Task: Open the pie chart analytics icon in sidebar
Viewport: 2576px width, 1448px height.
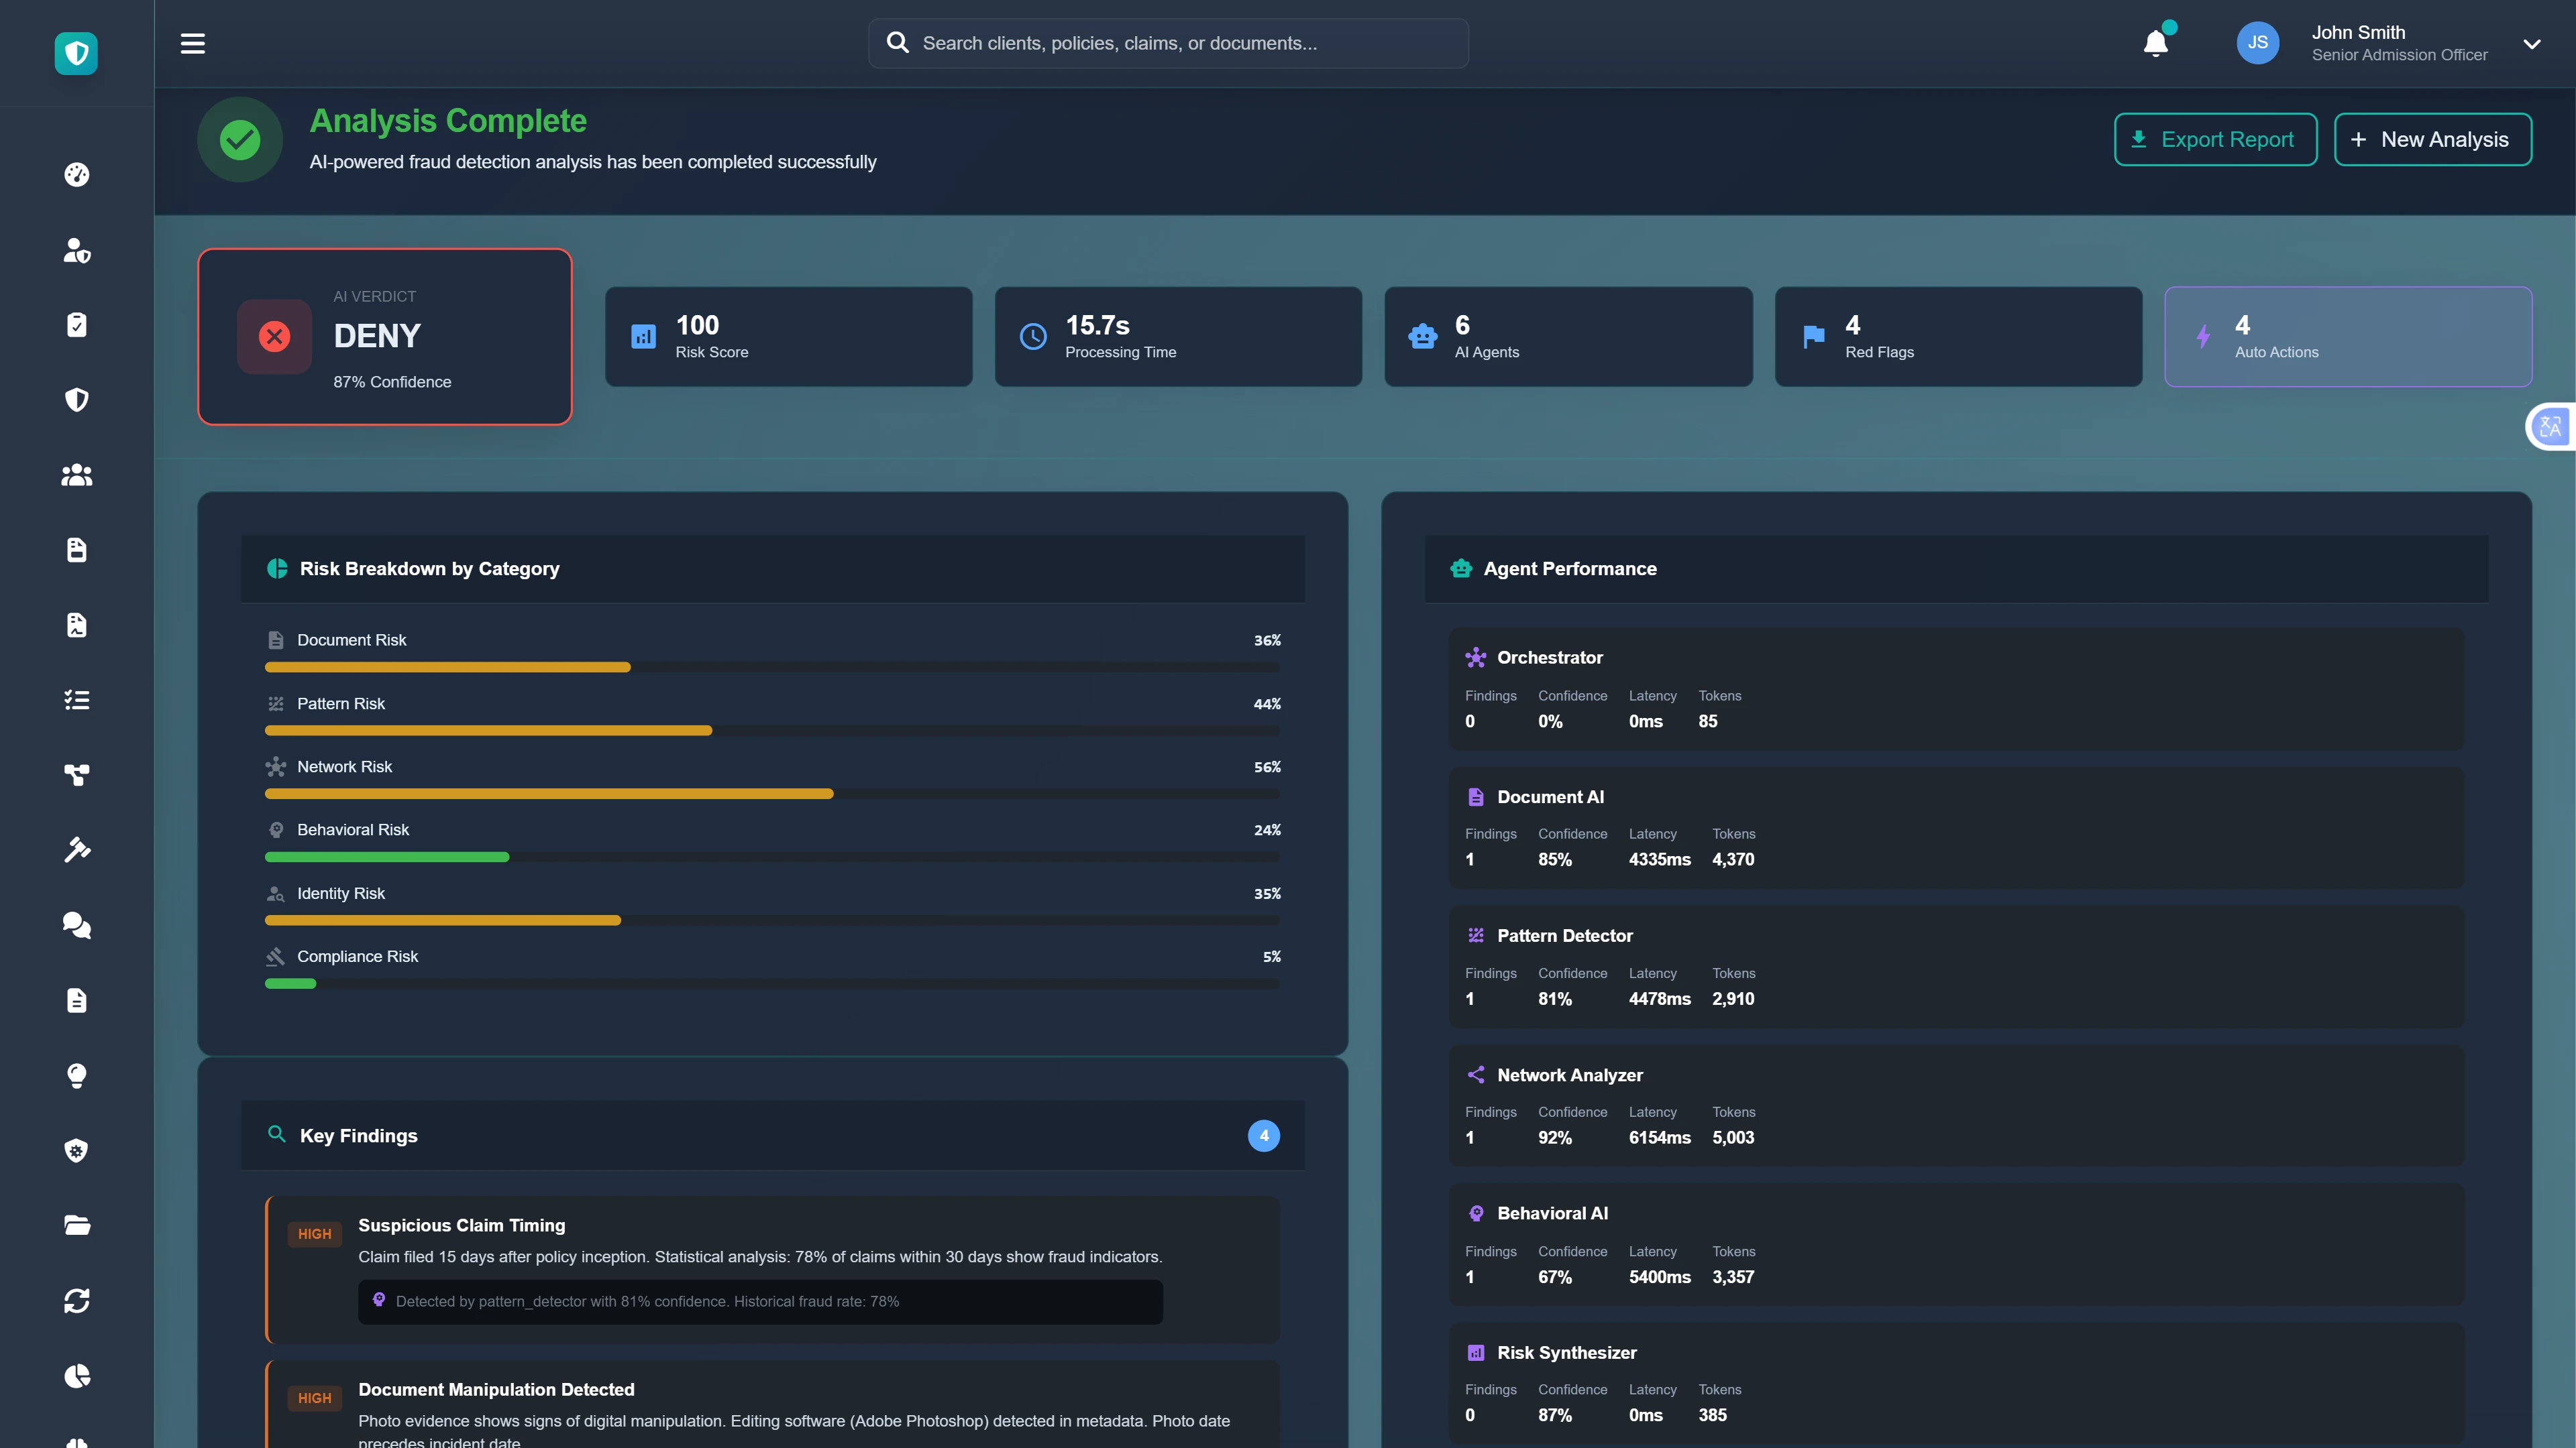Action: point(77,1376)
